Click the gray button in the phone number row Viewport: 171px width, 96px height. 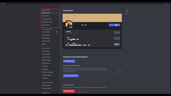[x=117, y=44]
